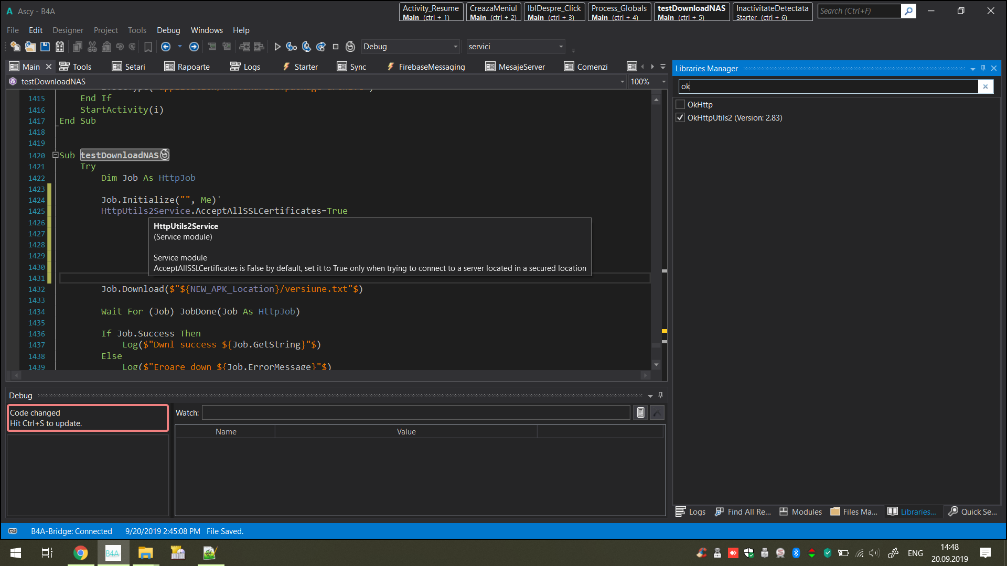Click the Navigate Forward arrow icon

click(194, 47)
